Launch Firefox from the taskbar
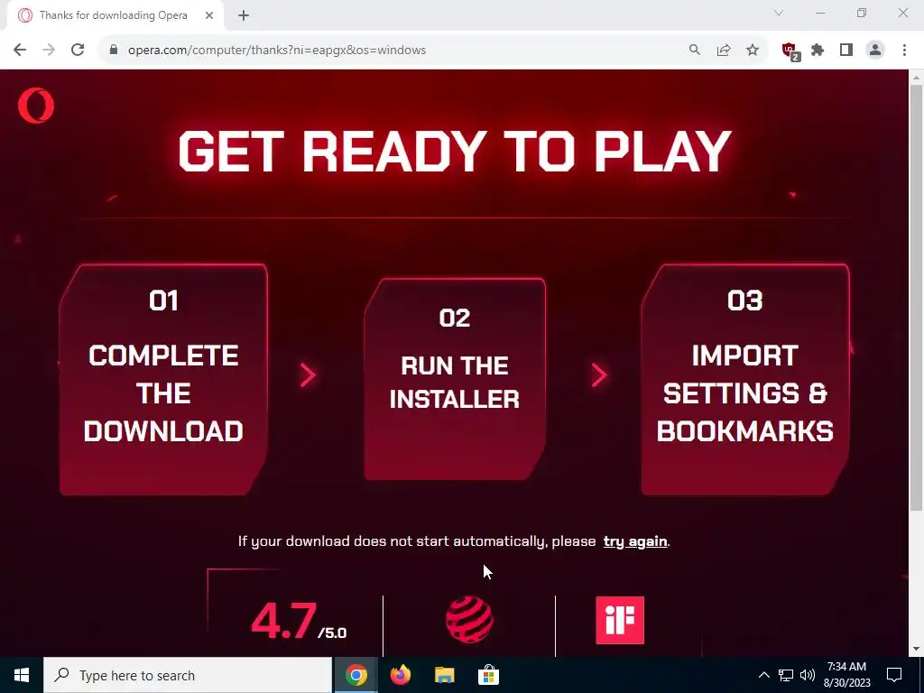Image resolution: width=924 pixels, height=693 pixels. (400, 675)
